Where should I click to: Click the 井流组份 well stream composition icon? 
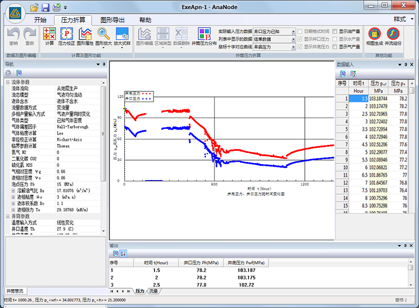[x=393, y=37]
